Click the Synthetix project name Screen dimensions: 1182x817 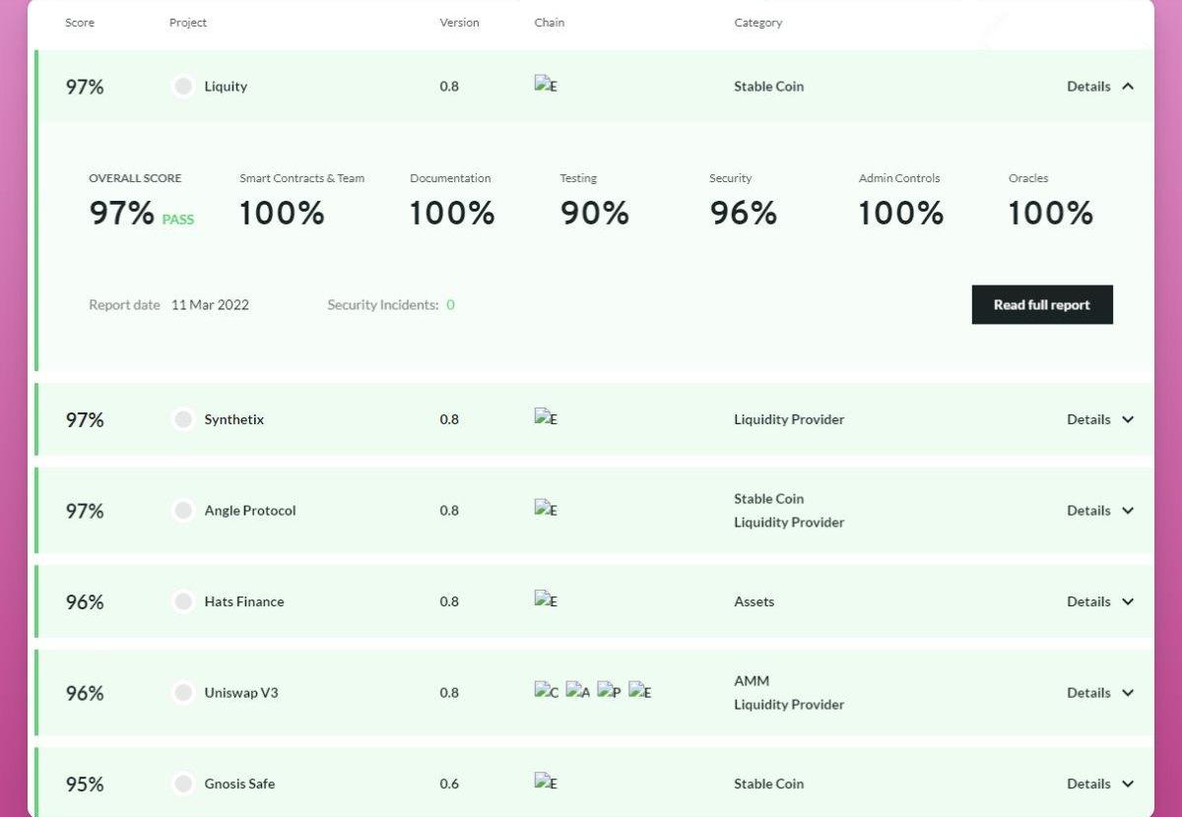point(234,419)
